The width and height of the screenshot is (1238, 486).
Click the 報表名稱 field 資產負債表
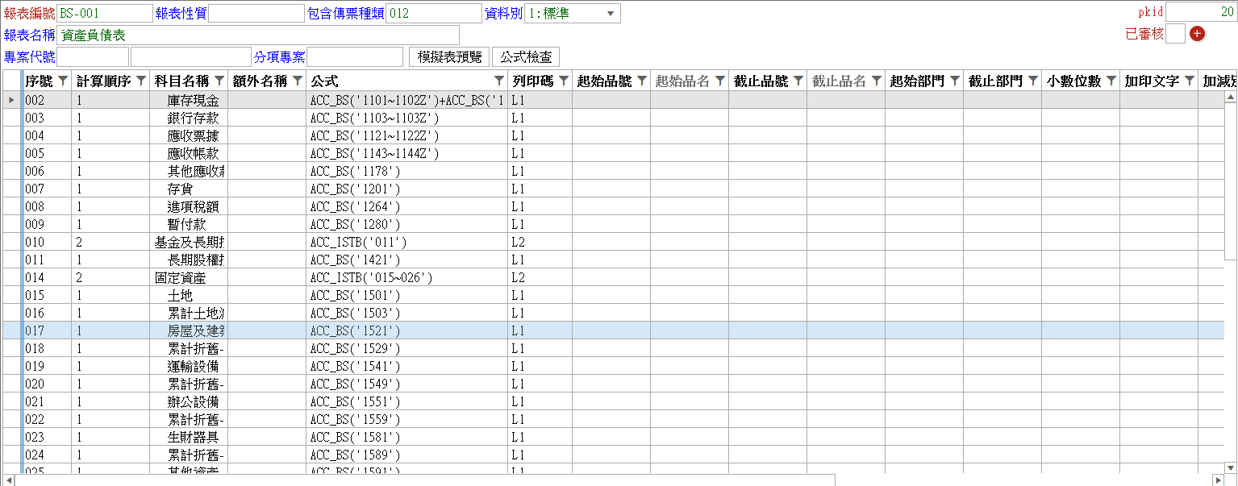[258, 35]
